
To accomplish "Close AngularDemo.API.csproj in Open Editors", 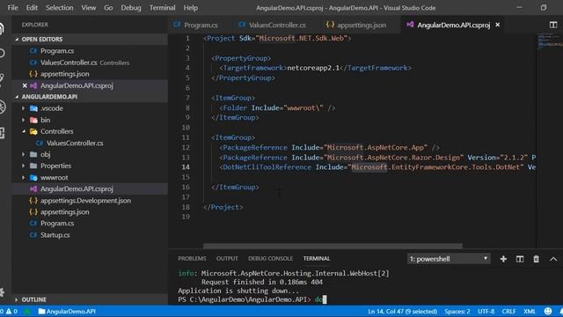I will click(x=25, y=85).
